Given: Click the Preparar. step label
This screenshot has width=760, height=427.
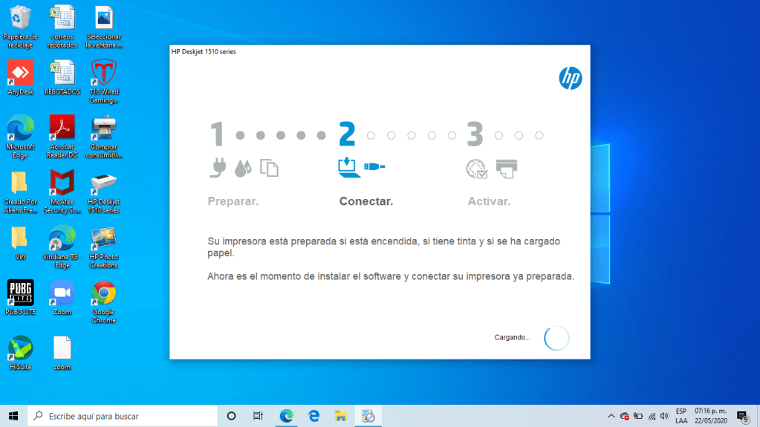Looking at the screenshot, I should (x=233, y=201).
